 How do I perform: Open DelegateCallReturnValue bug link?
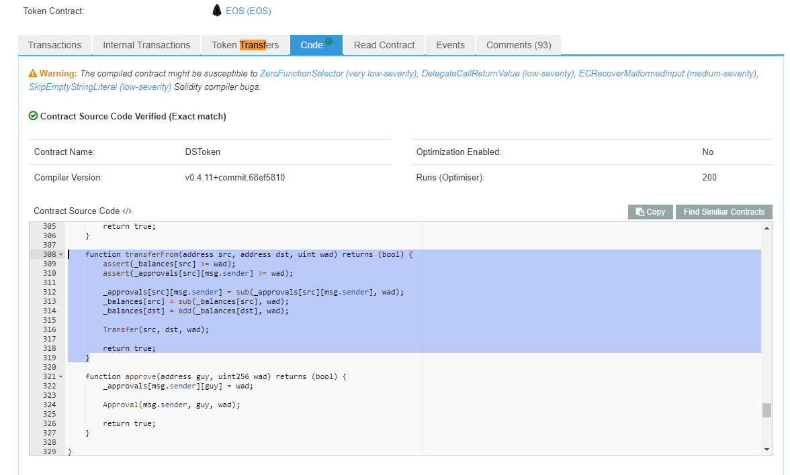pos(498,74)
